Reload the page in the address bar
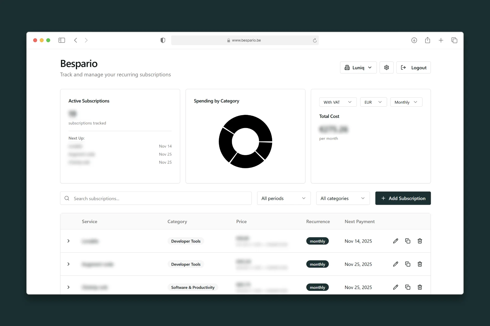This screenshot has width=490, height=326. pos(315,40)
